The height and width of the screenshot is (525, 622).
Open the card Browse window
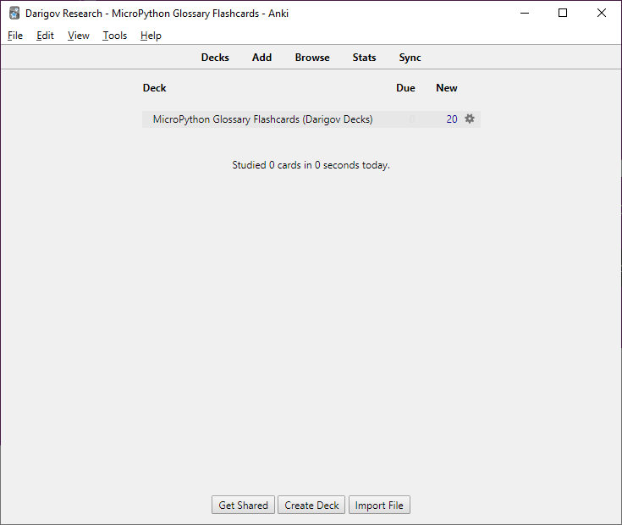point(312,58)
